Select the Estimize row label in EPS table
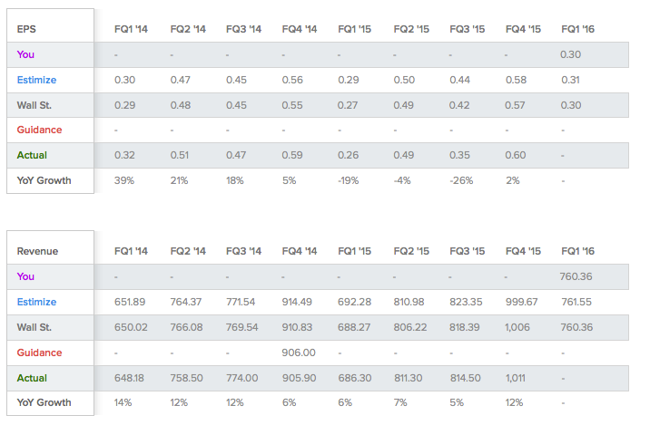This screenshot has width=650, height=425. point(36,80)
